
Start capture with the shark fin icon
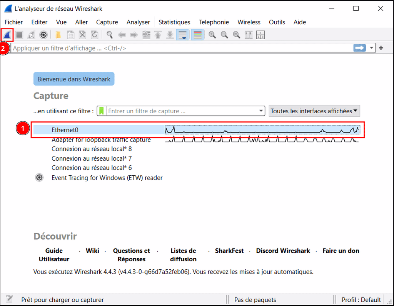(x=7, y=35)
